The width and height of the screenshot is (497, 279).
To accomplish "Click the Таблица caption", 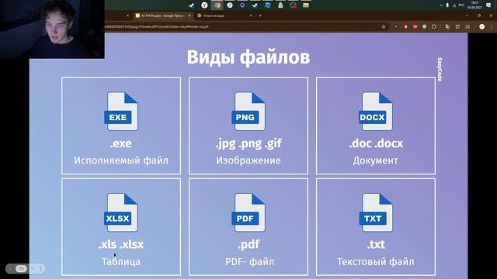I will 121,262.
